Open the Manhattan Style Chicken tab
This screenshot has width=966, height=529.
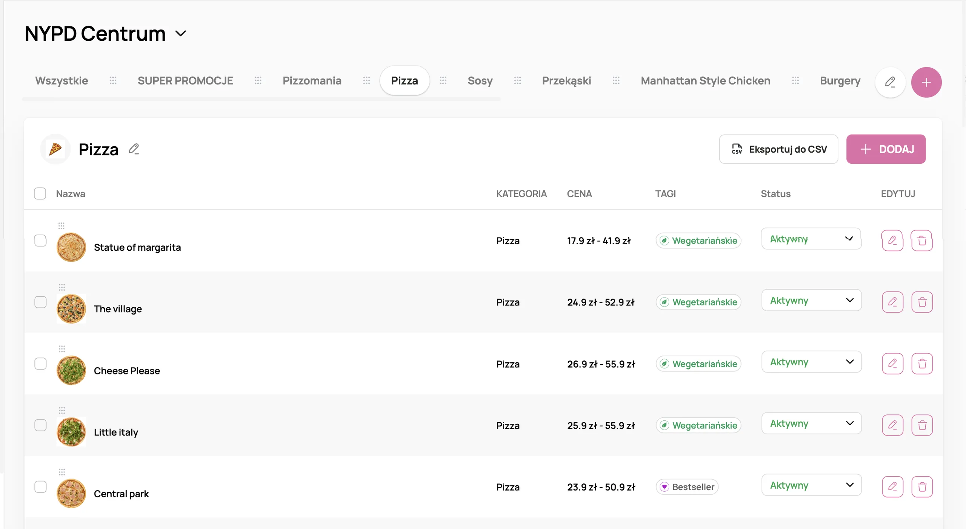pos(706,81)
